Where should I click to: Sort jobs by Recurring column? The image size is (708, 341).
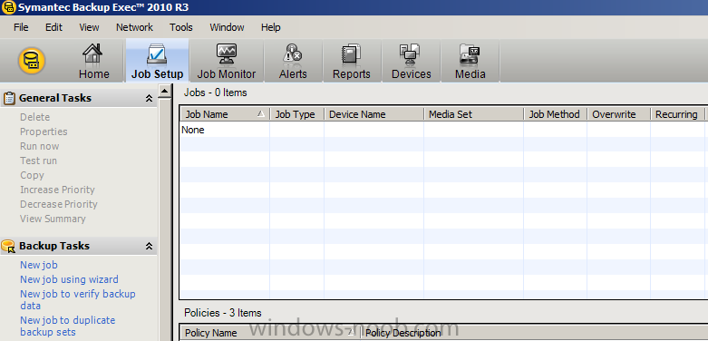tap(677, 114)
